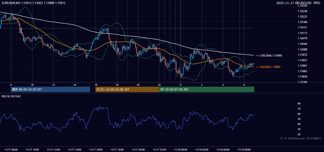Click the 11/18 02:00 time axis label

click(x=202, y=150)
